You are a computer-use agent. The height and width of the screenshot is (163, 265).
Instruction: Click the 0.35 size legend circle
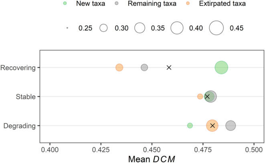click(140, 28)
